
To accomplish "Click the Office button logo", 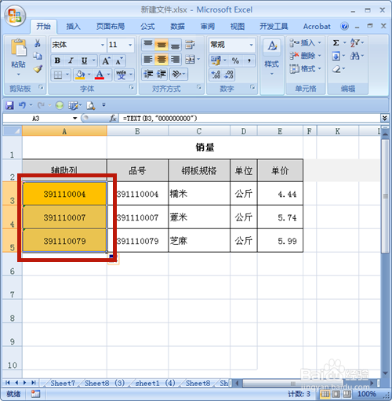I will [15, 15].
